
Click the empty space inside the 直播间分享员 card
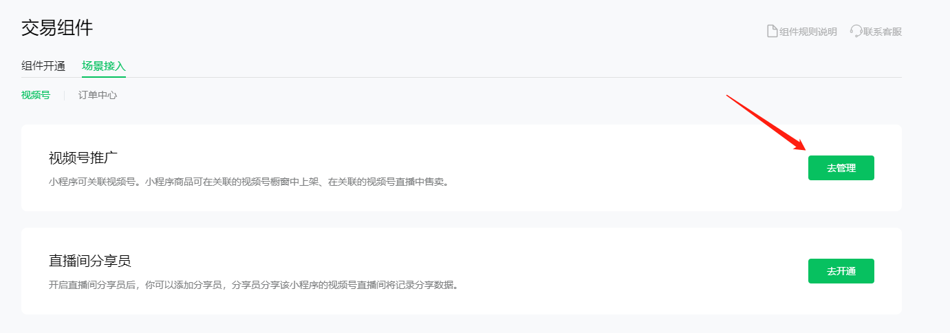tap(619, 271)
